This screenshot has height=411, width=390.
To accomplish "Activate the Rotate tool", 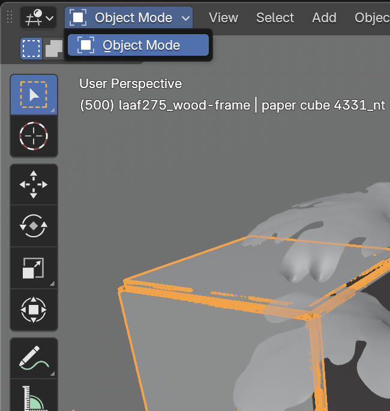I will click(34, 226).
